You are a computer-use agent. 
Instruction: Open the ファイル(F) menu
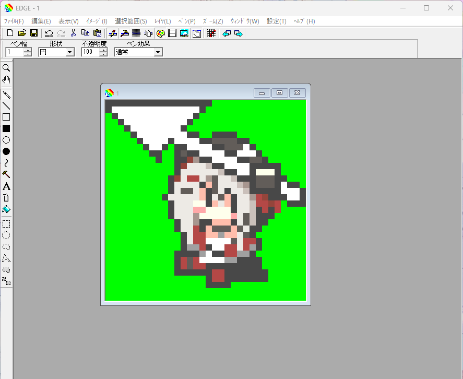point(14,21)
